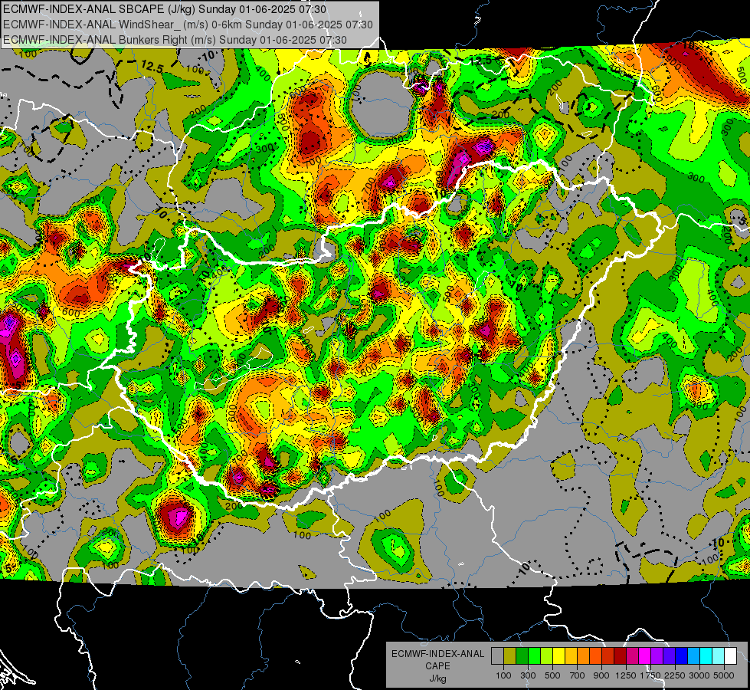Click the gray swatch in the CAPE legend
Image resolution: width=750 pixels, height=690 pixels.
[497, 656]
